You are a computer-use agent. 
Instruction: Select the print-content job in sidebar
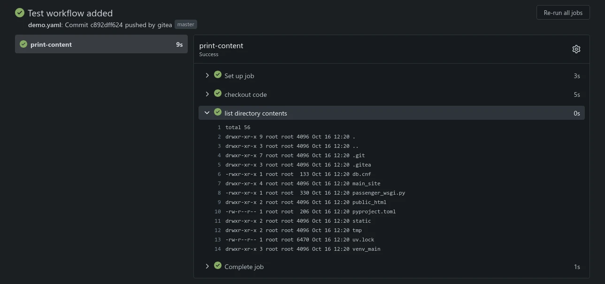pos(101,44)
